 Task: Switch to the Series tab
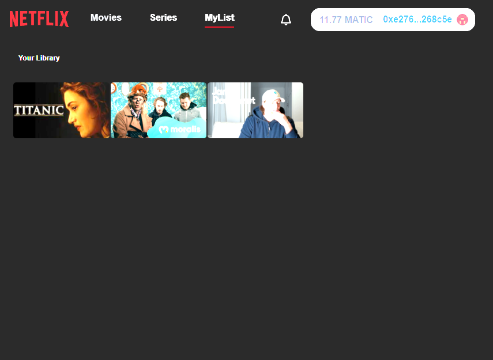(x=164, y=18)
